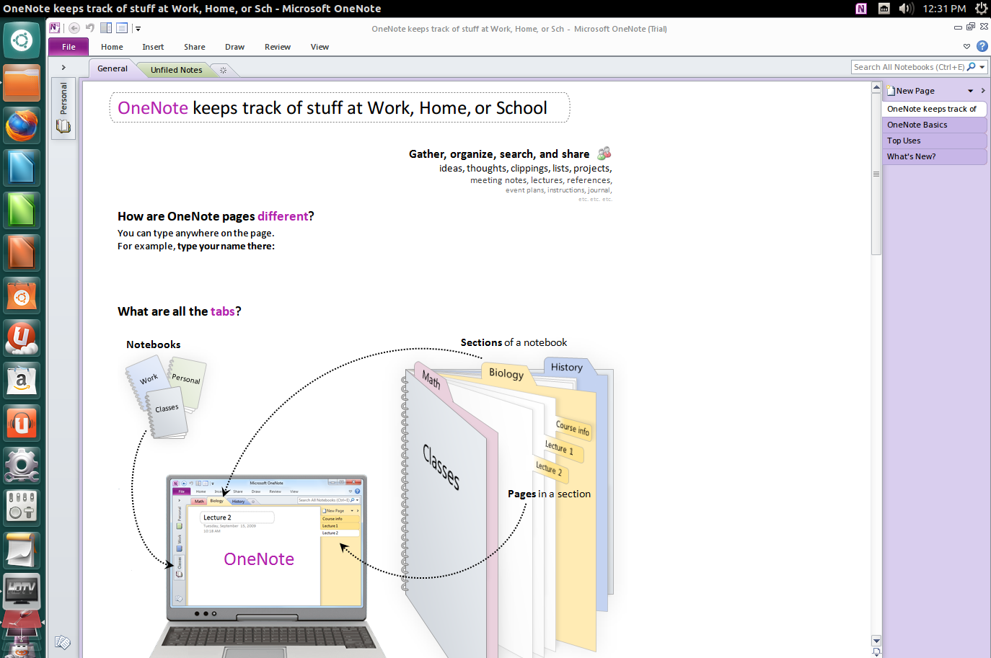The width and height of the screenshot is (991, 658).
Task: Click the Dock to Desktop toolbar icon
Action: coord(106,28)
